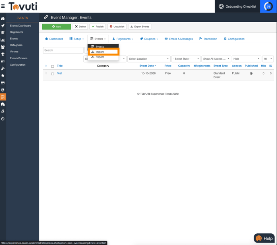
Task: Open the trophy icon in sidebar
Action: pos(3,54)
